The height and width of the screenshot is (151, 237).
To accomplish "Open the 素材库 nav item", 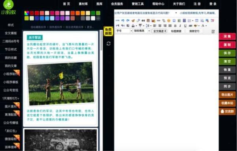I will [83, 4].
